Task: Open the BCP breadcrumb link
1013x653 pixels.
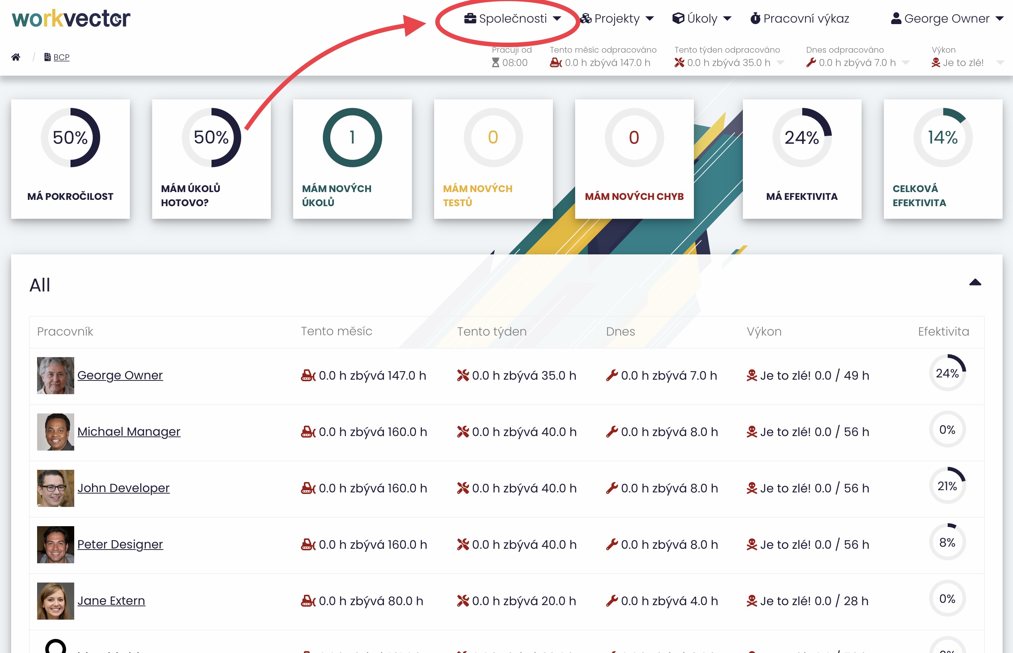Action: [x=61, y=57]
